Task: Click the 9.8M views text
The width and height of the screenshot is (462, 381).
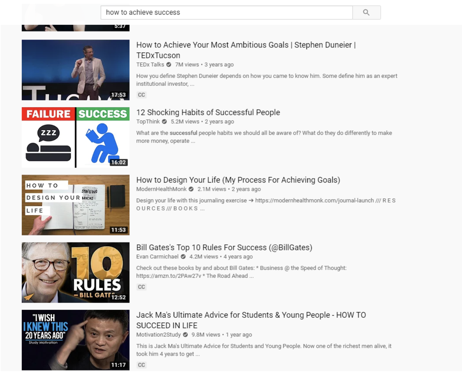Action: (206, 334)
